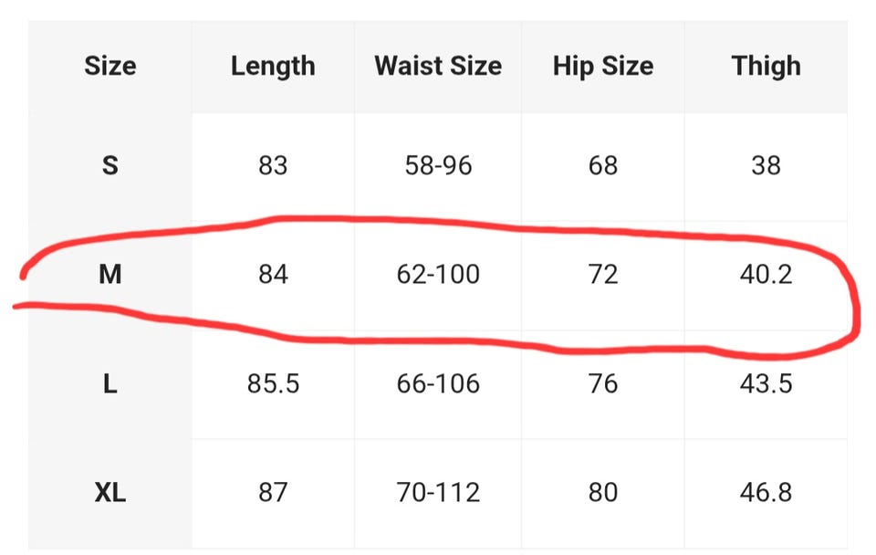Select hip size 72 cell
Image resolution: width=876 pixels, height=555 pixels.
pos(603,274)
